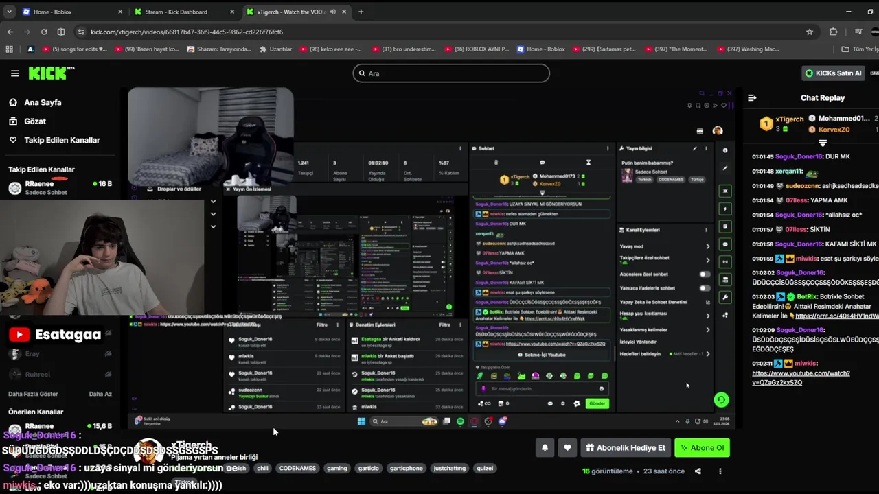Click the Windows Start icon in streamed taskbar
The height and width of the screenshot is (494, 879).
(361, 421)
